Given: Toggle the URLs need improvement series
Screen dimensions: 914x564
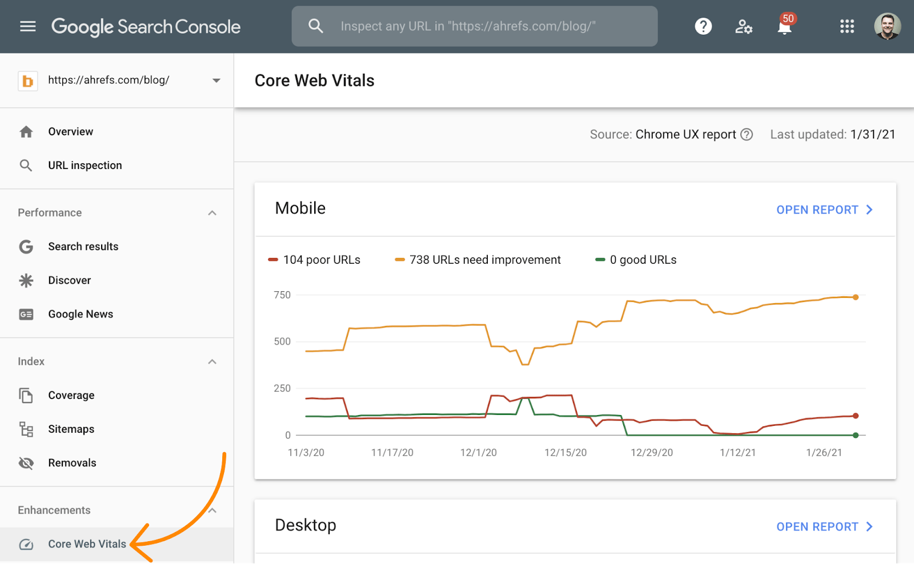Looking at the screenshot, I should tap(478, 260).
